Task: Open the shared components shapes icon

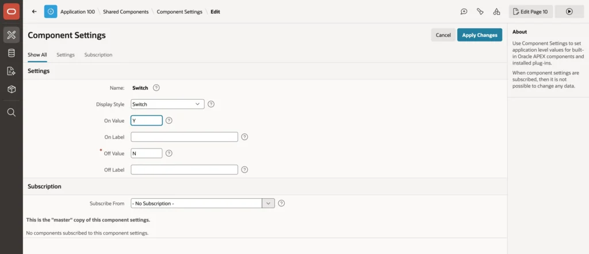Action: [496, 12]
